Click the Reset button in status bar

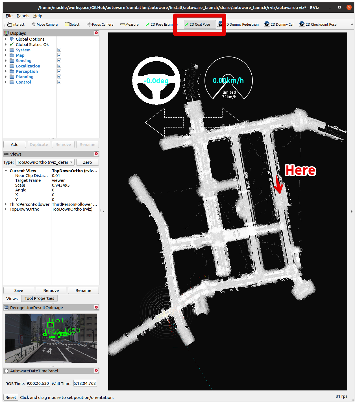coord(11,398)
